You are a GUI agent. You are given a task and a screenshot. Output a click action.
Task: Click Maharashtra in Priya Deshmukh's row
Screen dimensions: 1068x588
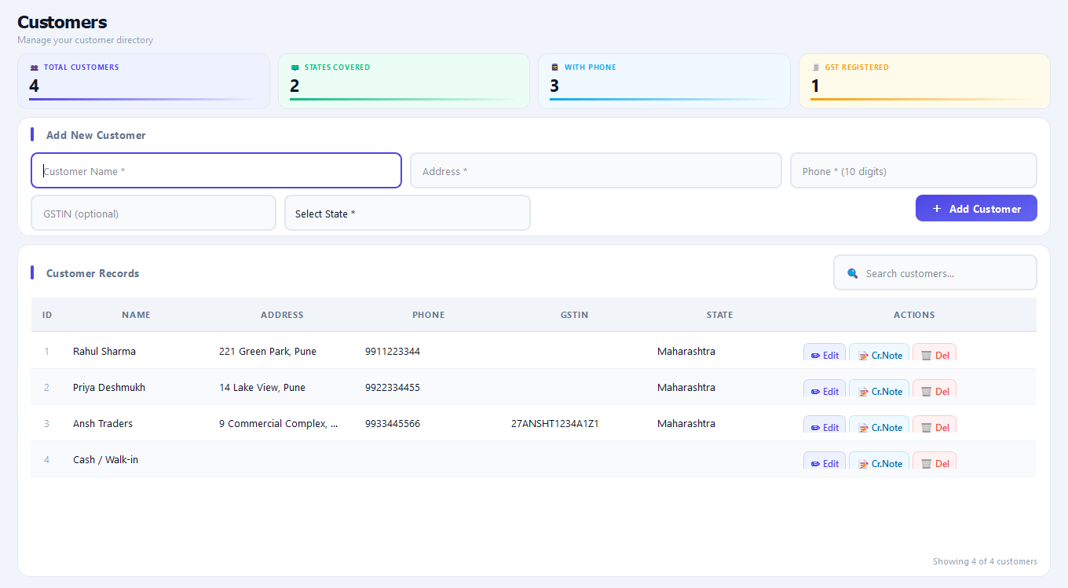686,387
